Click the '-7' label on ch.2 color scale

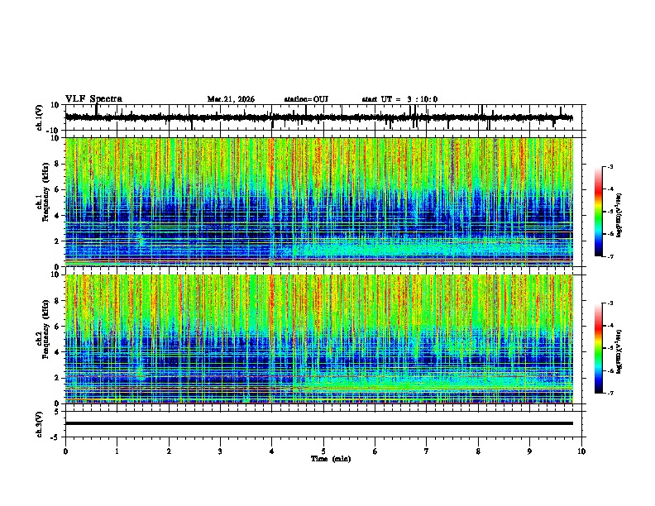click(610, 393)
